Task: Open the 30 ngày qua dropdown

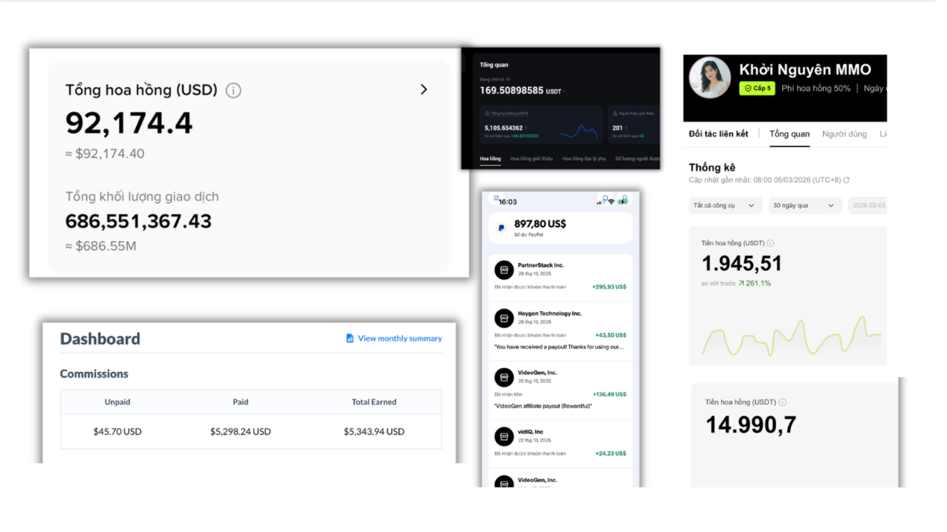Action: [x=805, y=205]
